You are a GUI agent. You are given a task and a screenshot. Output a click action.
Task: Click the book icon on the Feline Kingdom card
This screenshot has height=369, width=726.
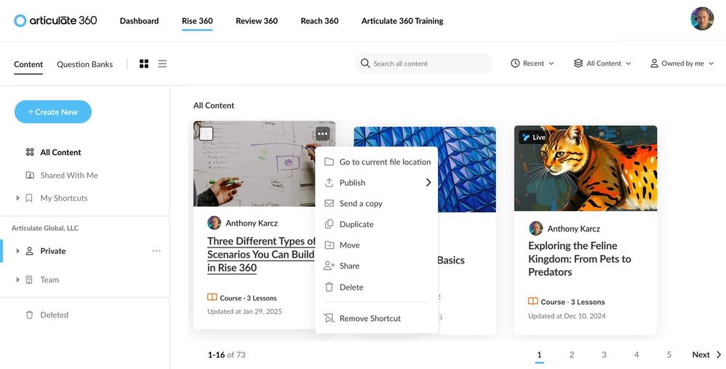pos(533,301)
